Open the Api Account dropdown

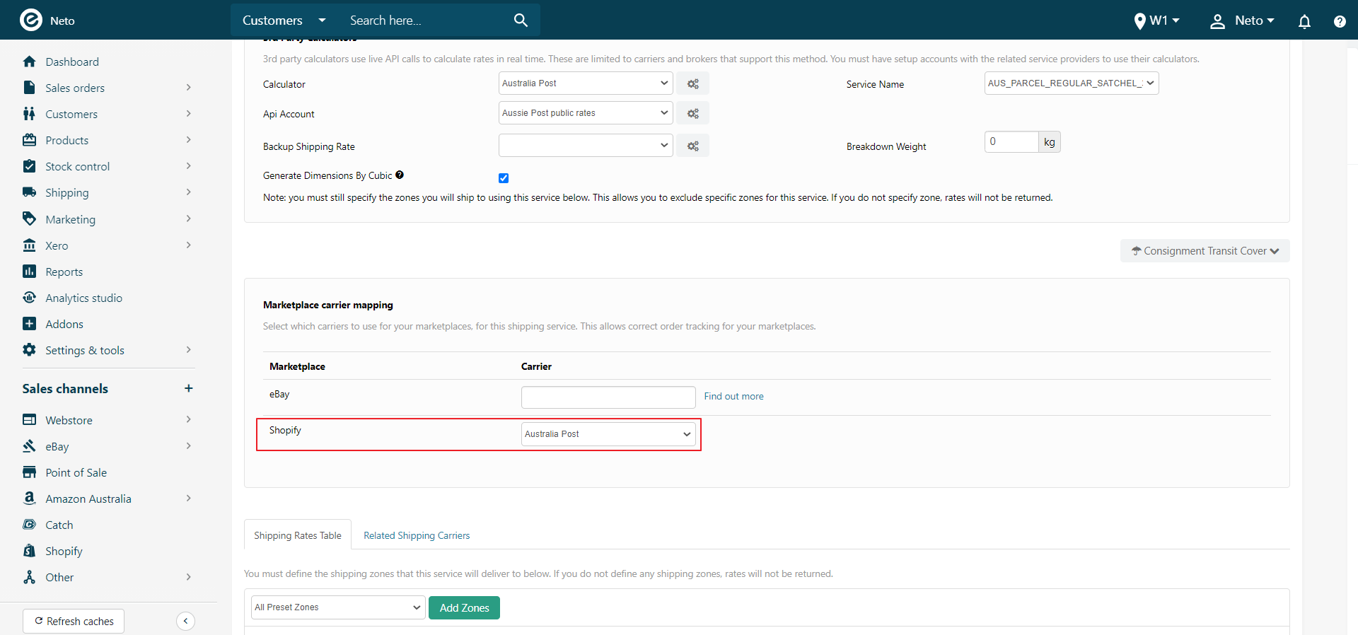[x=586, y=113]
